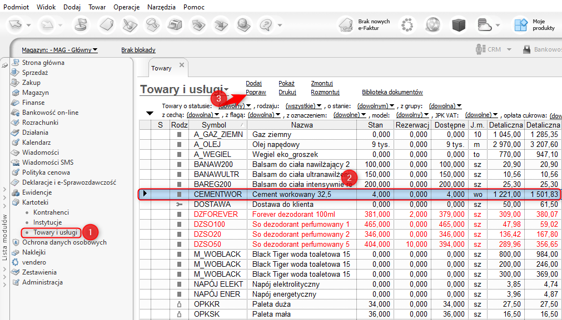Switch to the Towary tab
This screenshot has height=320, width=562.
coord(161,68)
